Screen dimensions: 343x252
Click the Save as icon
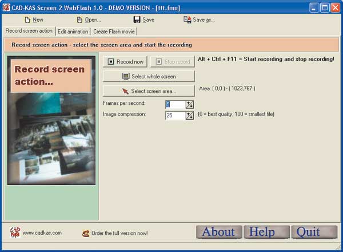187,19
